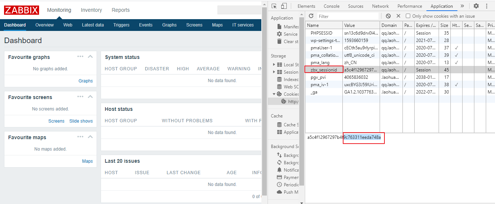Toggle the device toolbar icon in DevTools

[x=284, y=6]
